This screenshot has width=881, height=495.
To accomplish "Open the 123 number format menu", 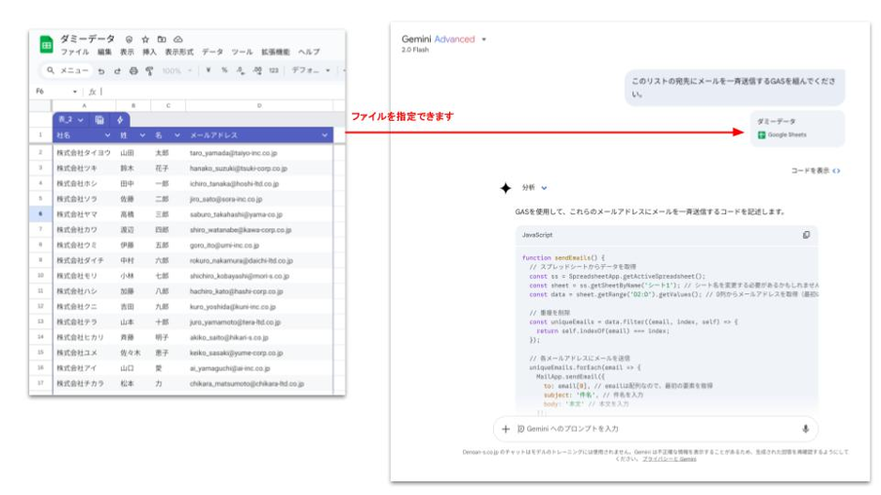I will coord(274,70).
